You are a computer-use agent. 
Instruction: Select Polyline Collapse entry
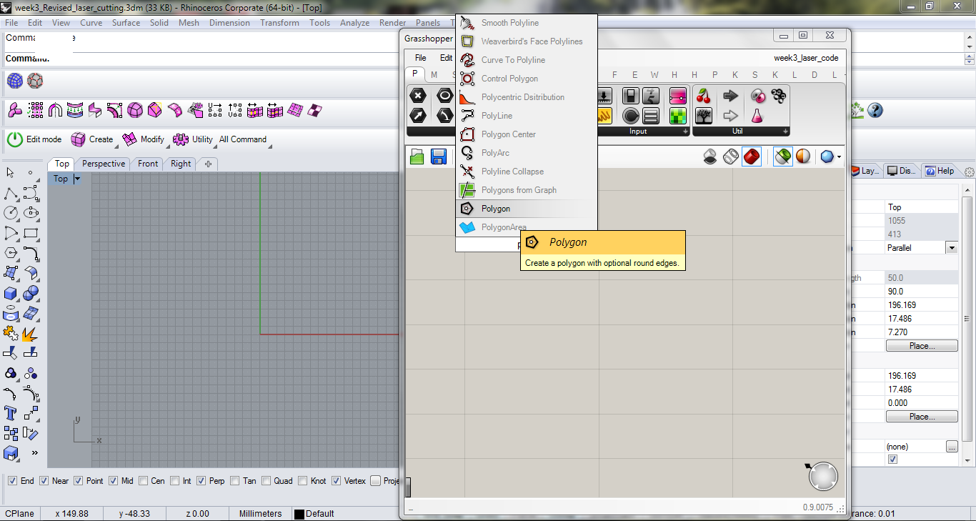pyautogui.click(x=526, y=172)
